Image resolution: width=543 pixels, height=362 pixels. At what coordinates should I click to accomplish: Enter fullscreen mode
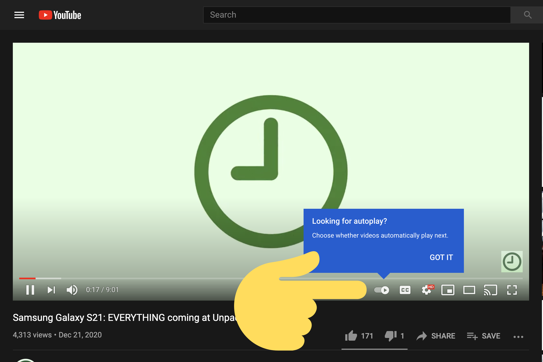pyautogui.click(x=512, y=290)
